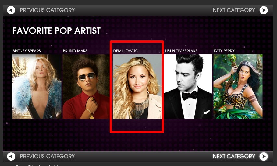Go to next category via bottom label
Screen dimensions: 277x166
(x=234, y=157)
